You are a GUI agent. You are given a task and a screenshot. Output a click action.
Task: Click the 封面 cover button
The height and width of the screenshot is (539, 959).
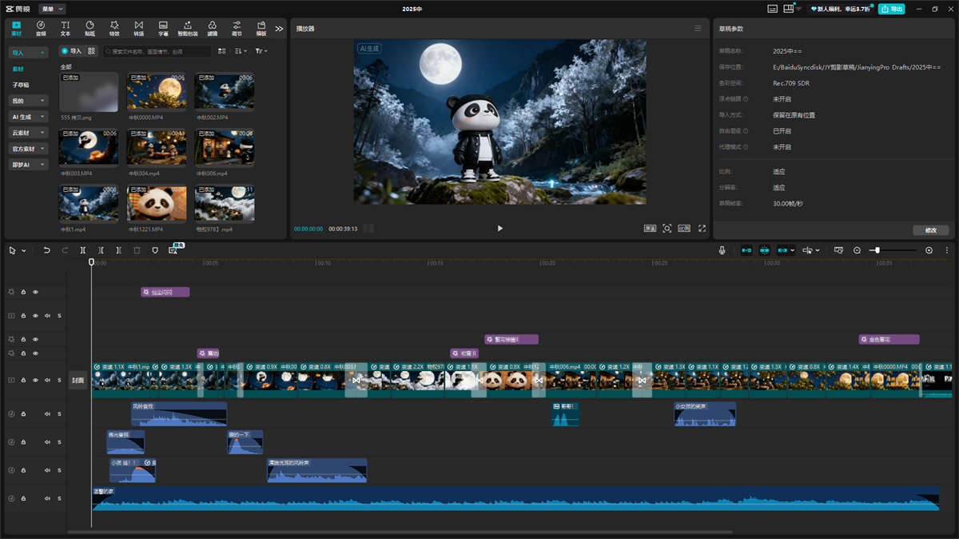pos(78,381)
